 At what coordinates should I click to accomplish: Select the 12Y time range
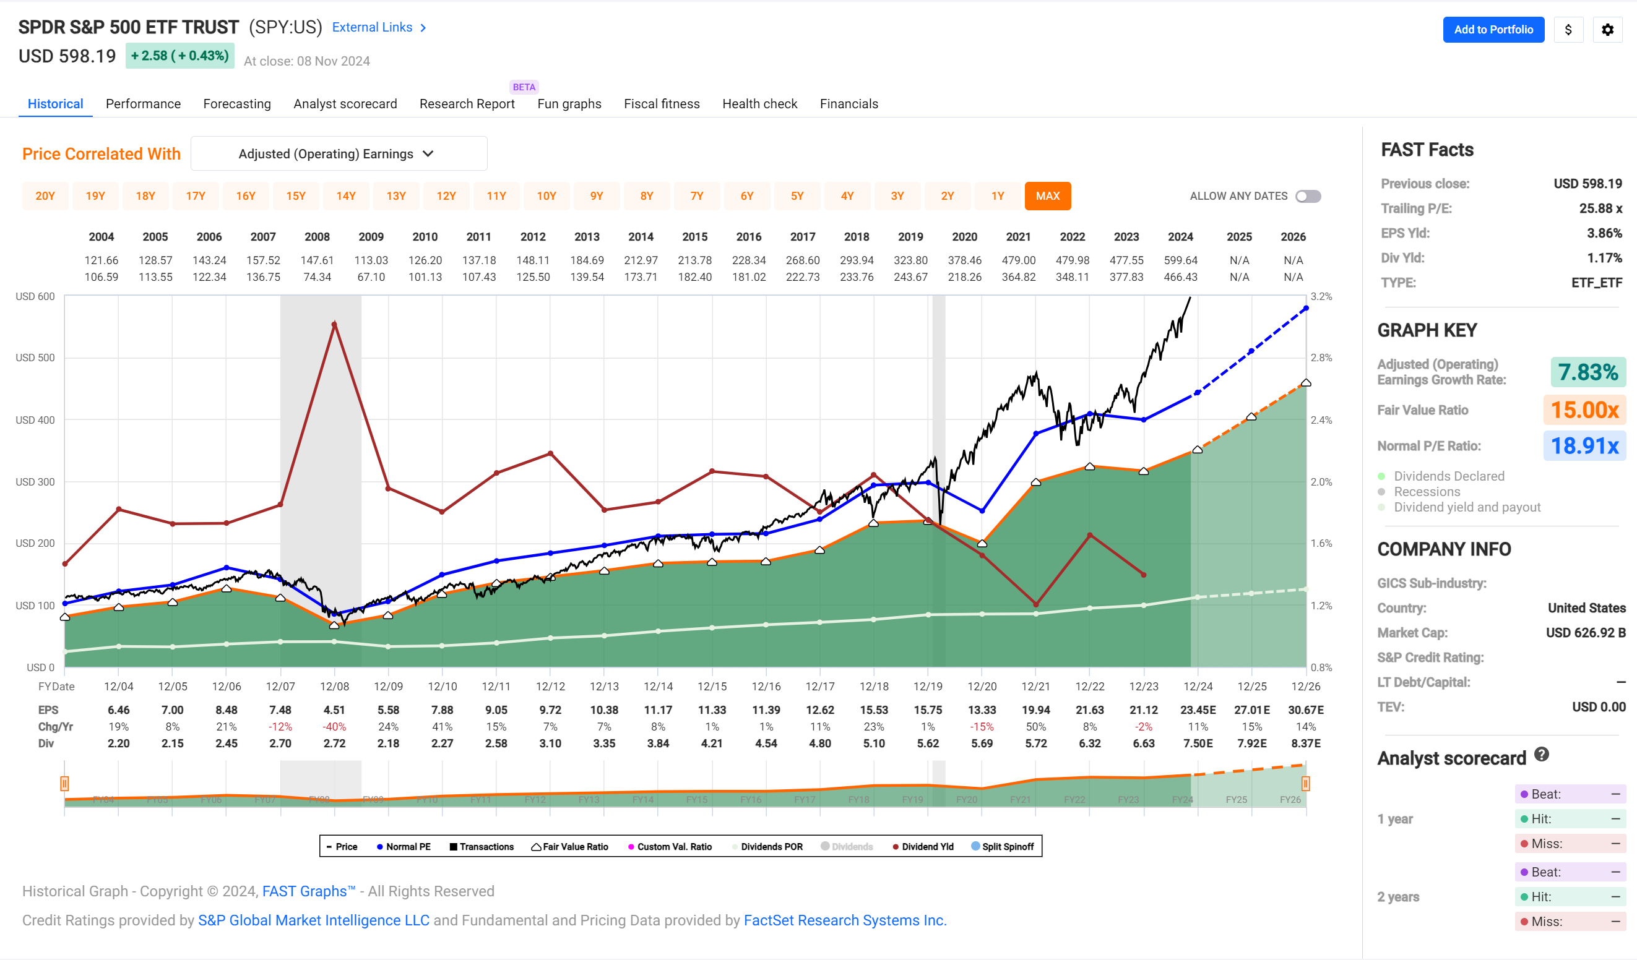tap(446, 196)
